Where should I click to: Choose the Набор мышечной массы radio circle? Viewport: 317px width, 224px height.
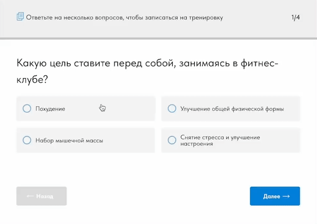point(27,140)
